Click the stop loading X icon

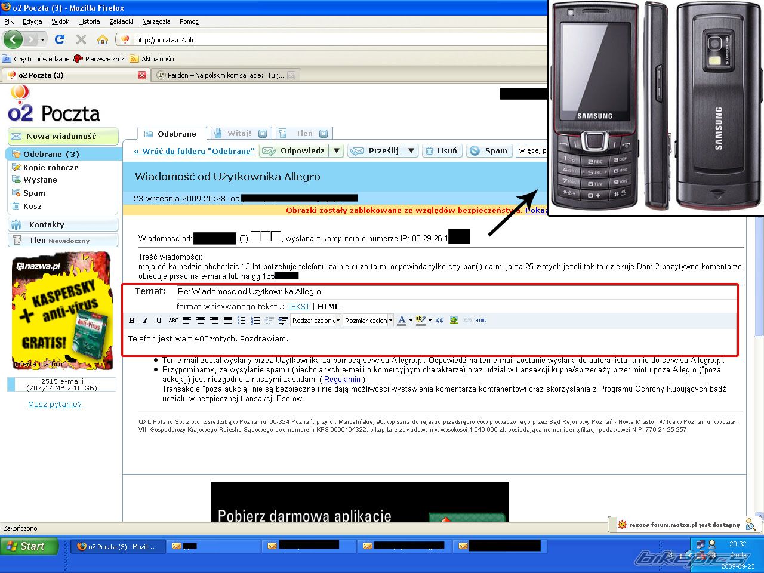pos(81,39)
